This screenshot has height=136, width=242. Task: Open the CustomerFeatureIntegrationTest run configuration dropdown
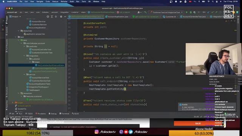pyautogui.click(x=167, y=12)
